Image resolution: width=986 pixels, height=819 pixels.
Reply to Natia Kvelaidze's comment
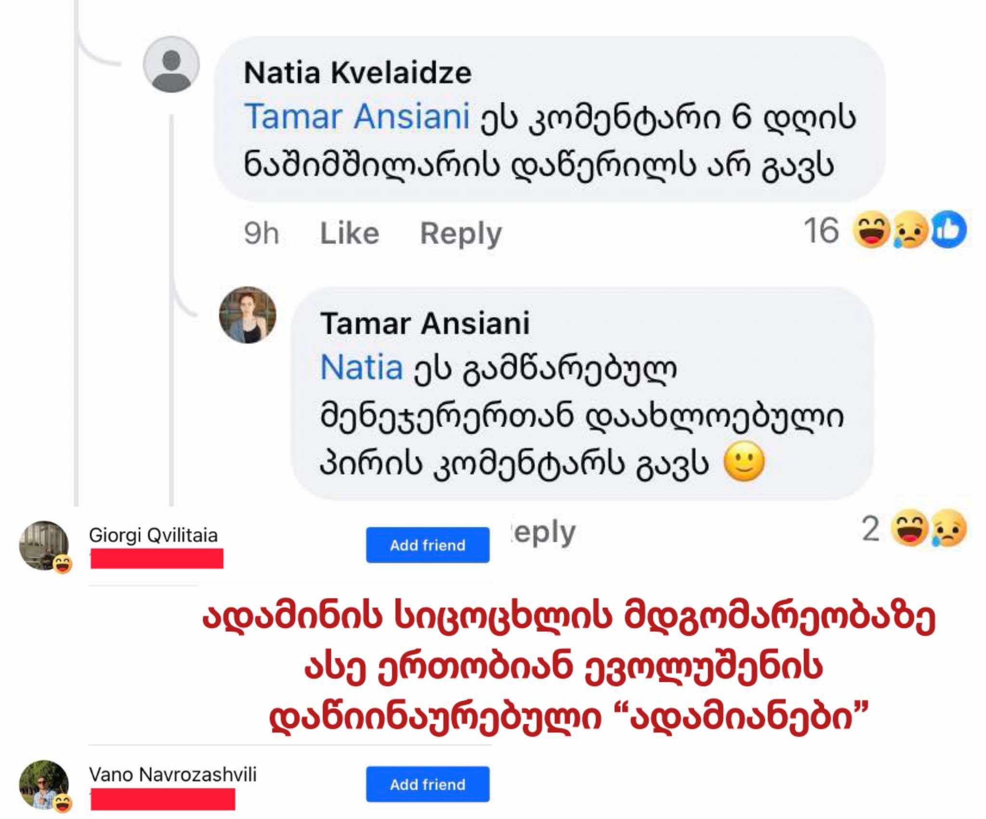click(461, 233)
